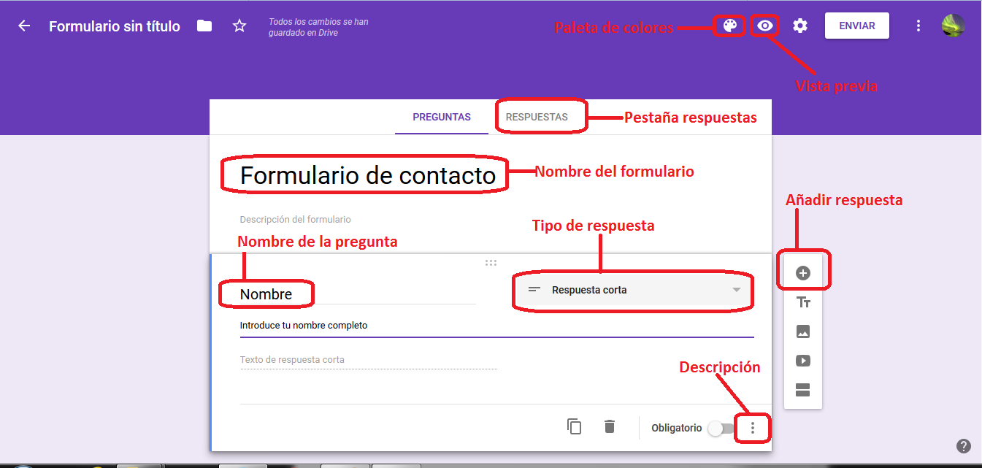Viewport: 982px width, 468px height.
Task: Add a section from side toolbar
Action: coord(803,390)
